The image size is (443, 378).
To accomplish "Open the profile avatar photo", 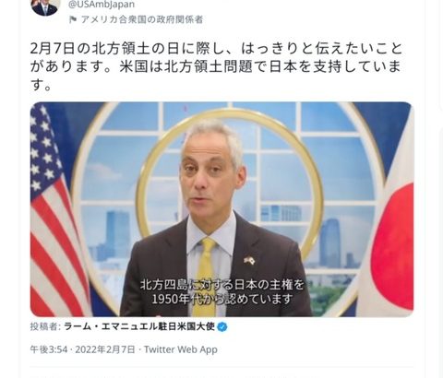I will pos(44,6).
